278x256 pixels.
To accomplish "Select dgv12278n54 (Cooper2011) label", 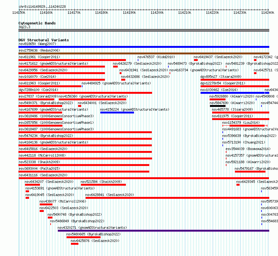I will click(223, 83).
